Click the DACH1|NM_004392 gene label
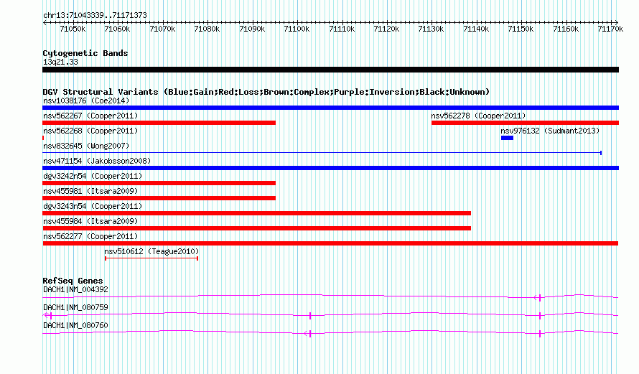This screenshot has height=374, width=639. (x=75, y=290)
